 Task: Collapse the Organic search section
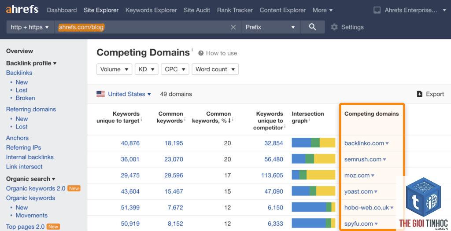click(x=30, y=179)
